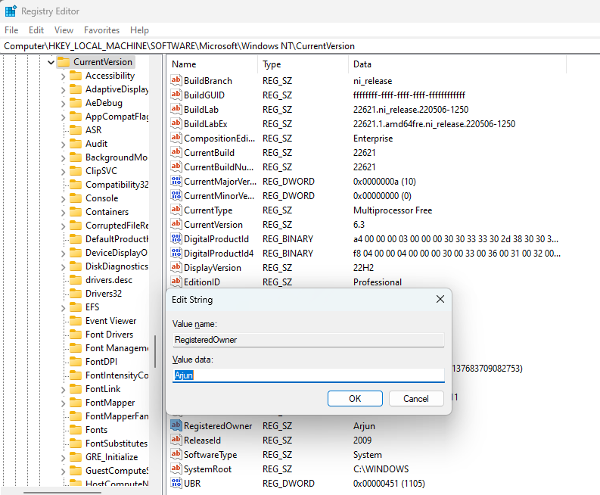This screenshot has height=495, width=600.
Task: Expand the Accessibility key
Action: (x=63, y=76)
